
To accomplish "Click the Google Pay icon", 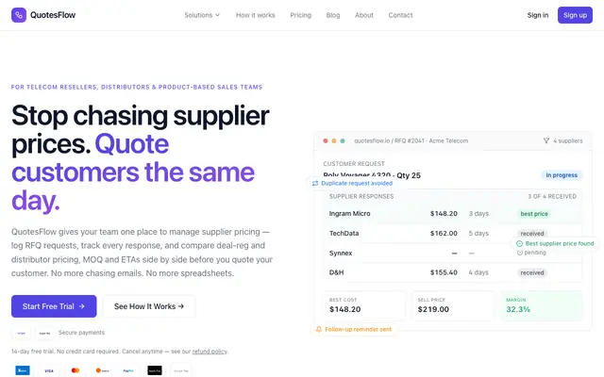I will 181,370.
